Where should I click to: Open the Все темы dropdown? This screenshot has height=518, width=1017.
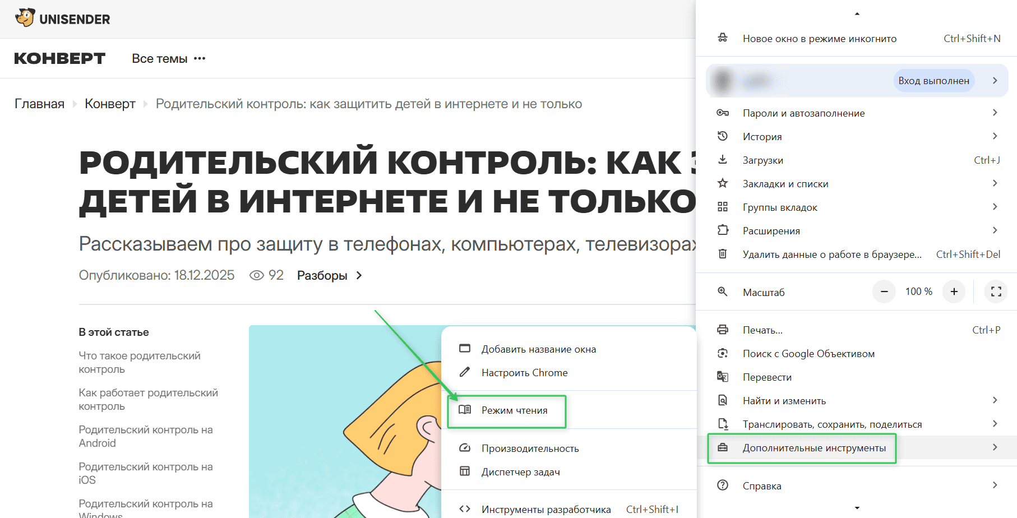(x=168, y=58)
